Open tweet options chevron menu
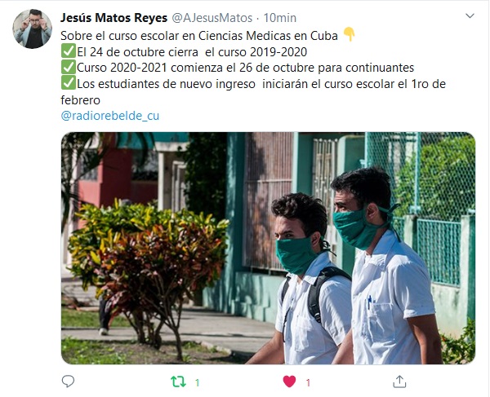 click(470, 15)
